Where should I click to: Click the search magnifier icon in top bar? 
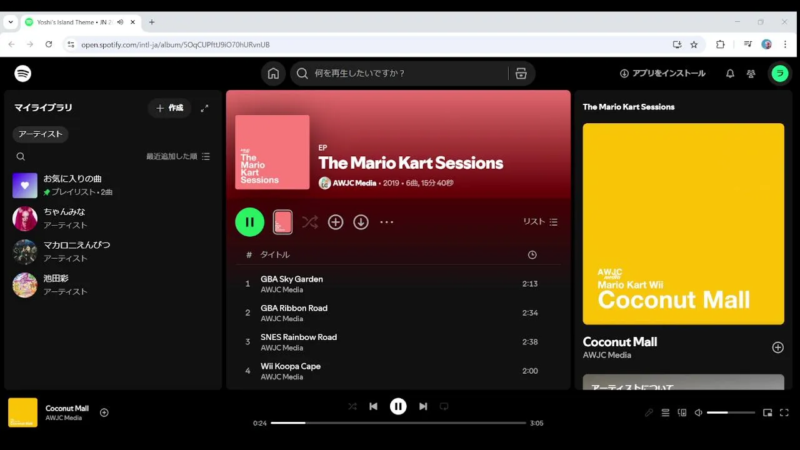tap(302, 74)
